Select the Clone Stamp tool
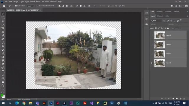This screenshot has height=106, width=189. click(x=3, y=46)
